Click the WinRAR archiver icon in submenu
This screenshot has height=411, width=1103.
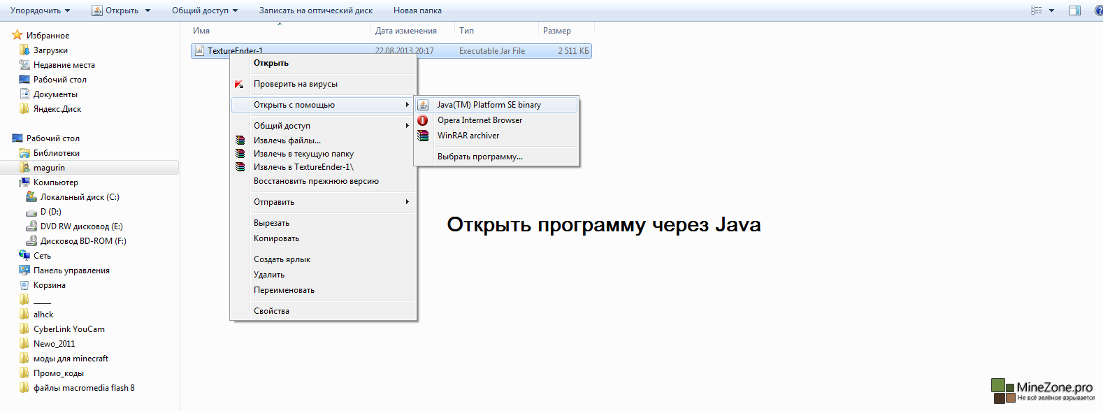(x=423, y=136)
